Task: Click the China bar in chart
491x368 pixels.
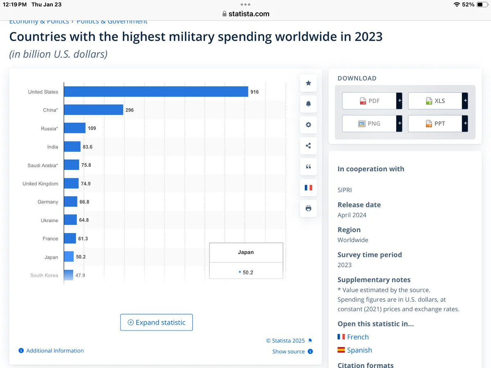Action: coord(94,110)
